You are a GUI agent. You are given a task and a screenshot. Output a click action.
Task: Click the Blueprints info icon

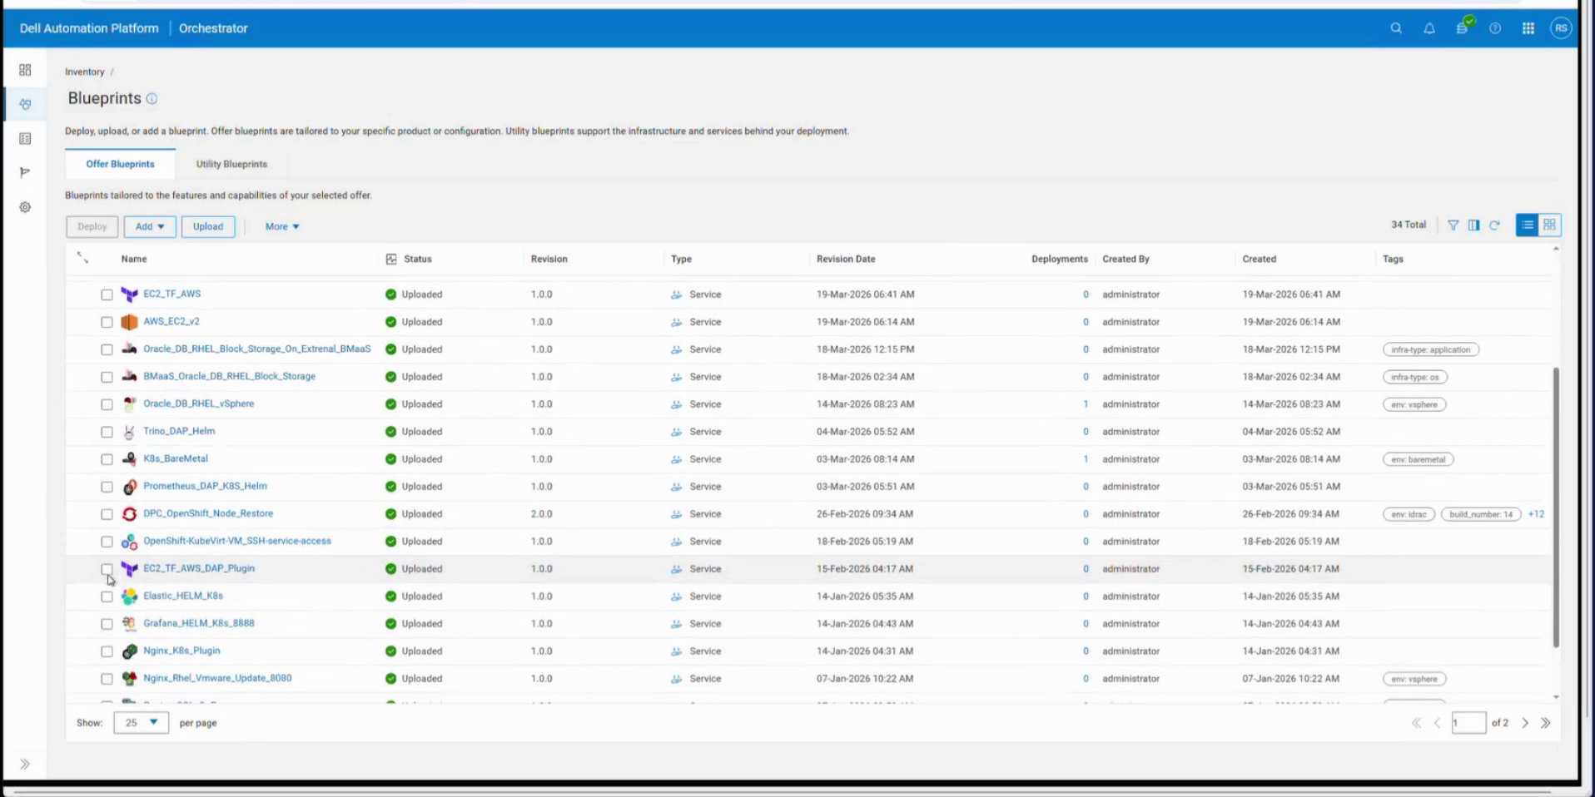(152, 99)
